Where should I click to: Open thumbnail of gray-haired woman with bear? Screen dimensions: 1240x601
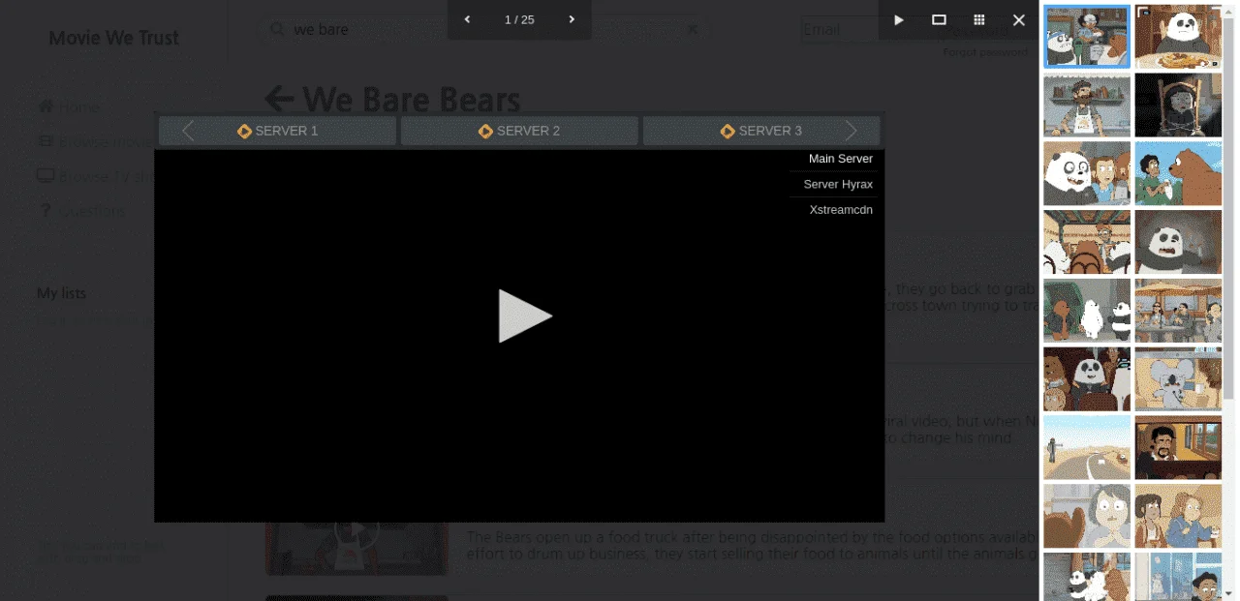pos(1087,517)
